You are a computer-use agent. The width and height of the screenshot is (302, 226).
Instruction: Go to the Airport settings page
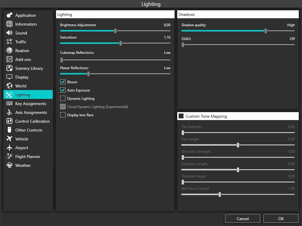click(x=22, y=148)
